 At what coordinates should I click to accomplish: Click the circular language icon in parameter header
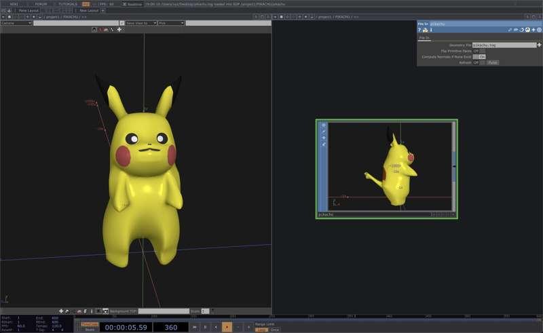(x=527, y=30)
